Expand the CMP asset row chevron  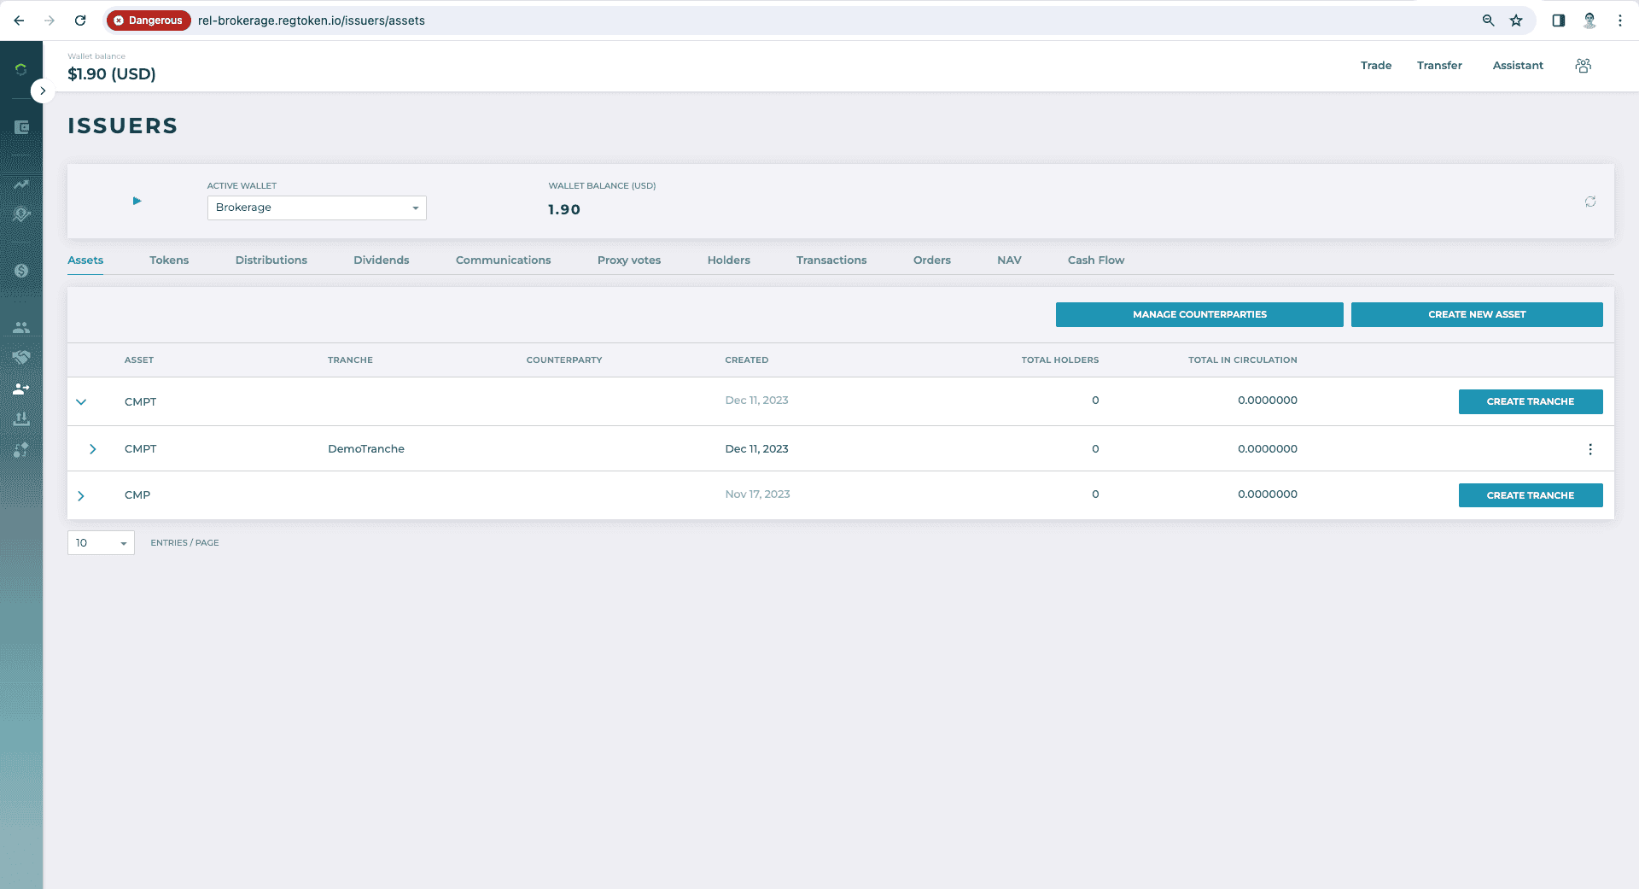[81, 495]
